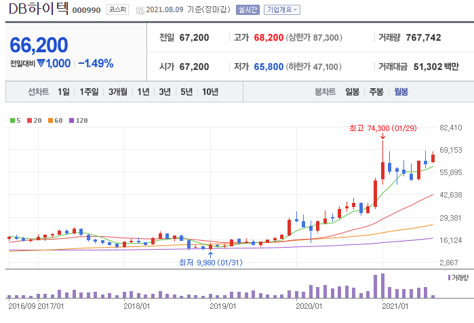Click the 최저 9,980 low marker

211,262
